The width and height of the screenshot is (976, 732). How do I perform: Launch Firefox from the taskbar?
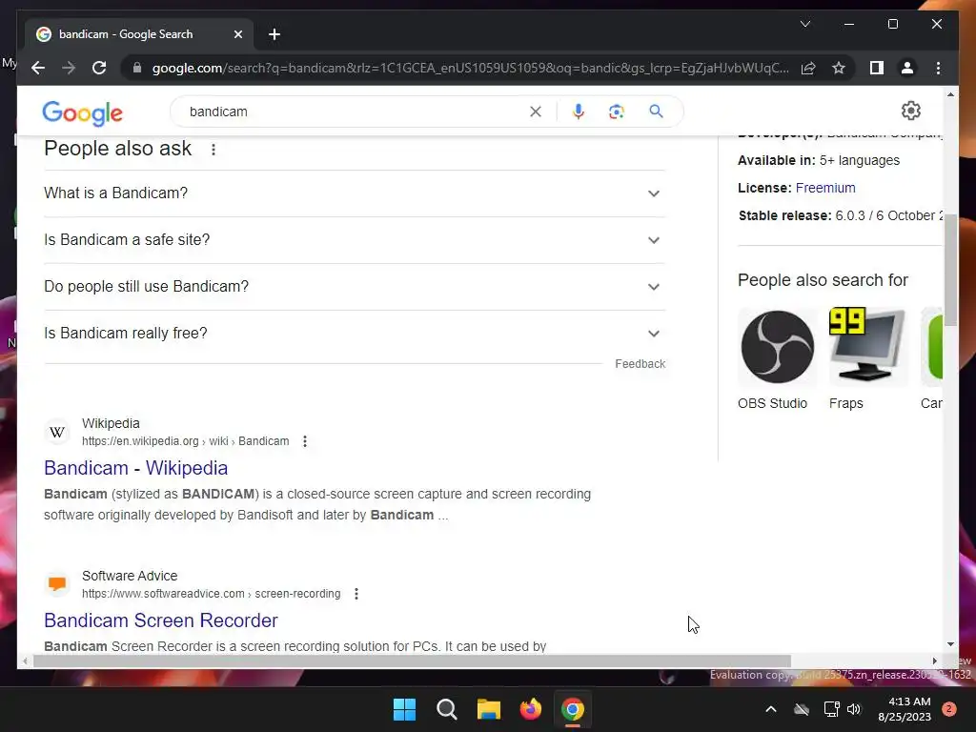530,709
